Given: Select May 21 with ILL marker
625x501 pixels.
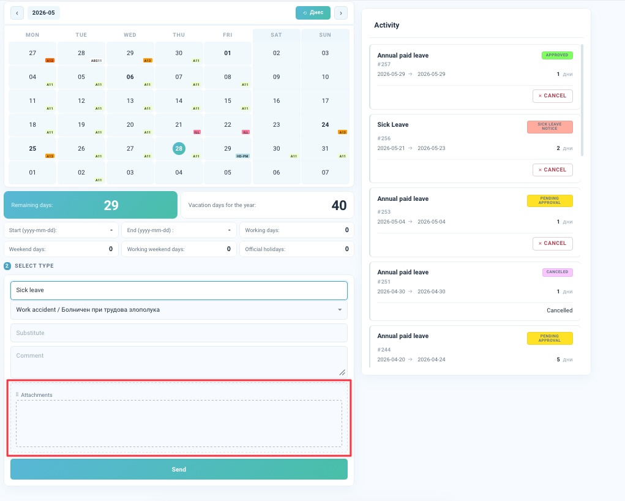Looking at the screenshot, I should pyautogui.click(x=179, y=125).
